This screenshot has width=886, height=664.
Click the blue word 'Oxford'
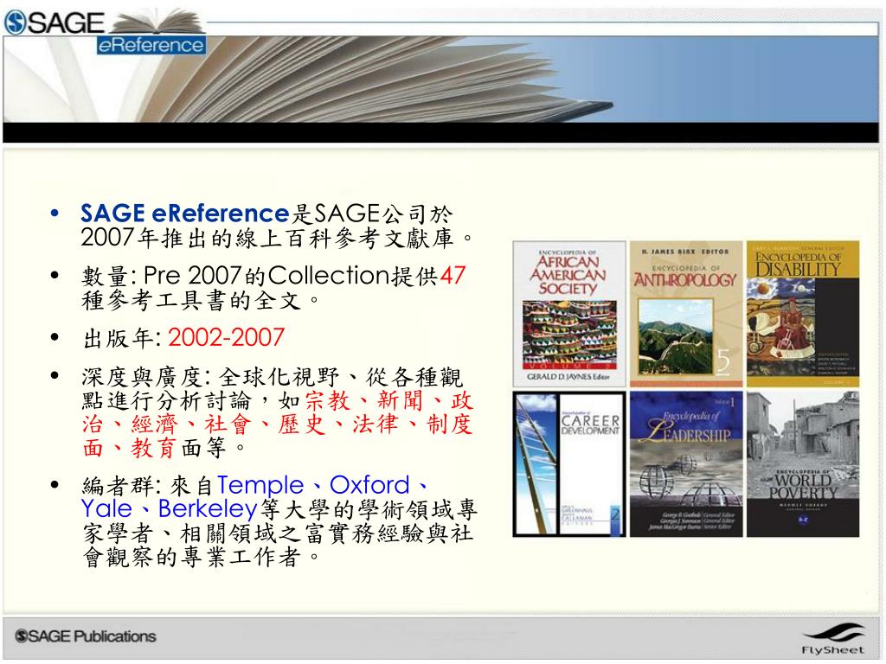click(x=369, y=485)
